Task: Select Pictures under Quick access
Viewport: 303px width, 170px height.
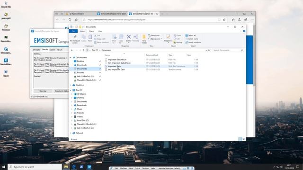Action: [80, 73]
